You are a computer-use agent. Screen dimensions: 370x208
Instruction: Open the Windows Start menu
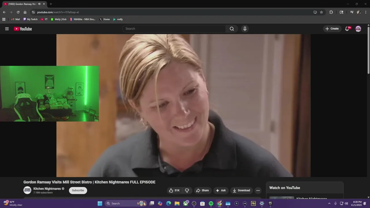point(100,203)
